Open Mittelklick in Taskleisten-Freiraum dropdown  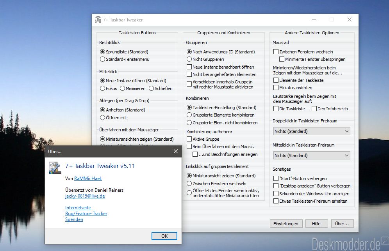pos(311,156)
